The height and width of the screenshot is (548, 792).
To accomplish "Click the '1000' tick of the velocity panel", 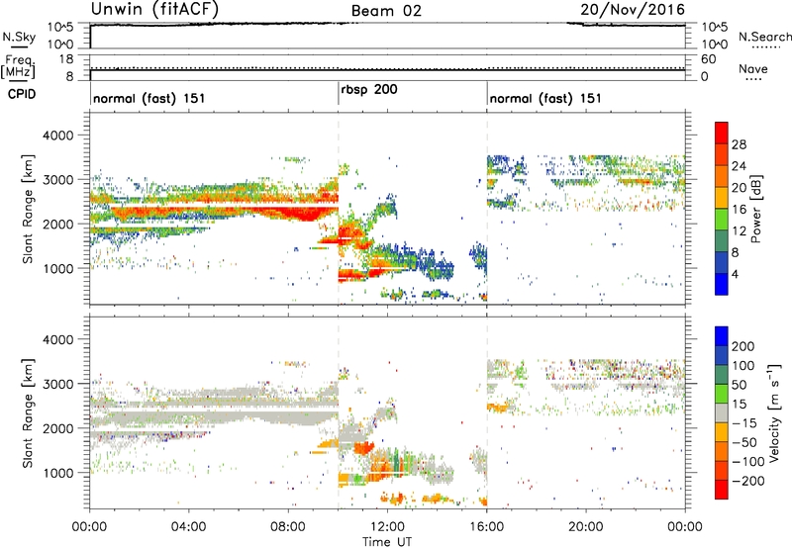I will (x=58, y=473).
